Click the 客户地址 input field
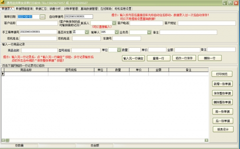Image resolution: width=240 pixels, height=149 pixels. (207, 23)
